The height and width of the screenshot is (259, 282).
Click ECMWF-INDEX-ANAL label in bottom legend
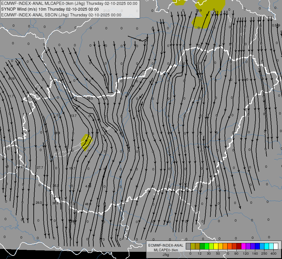coord(166,245)
